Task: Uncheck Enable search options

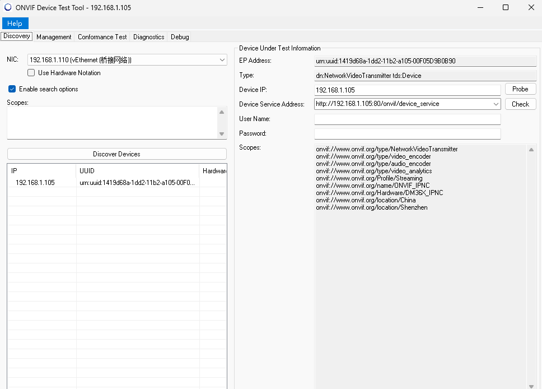Action: pyautogui.click(x=12, y=89)
